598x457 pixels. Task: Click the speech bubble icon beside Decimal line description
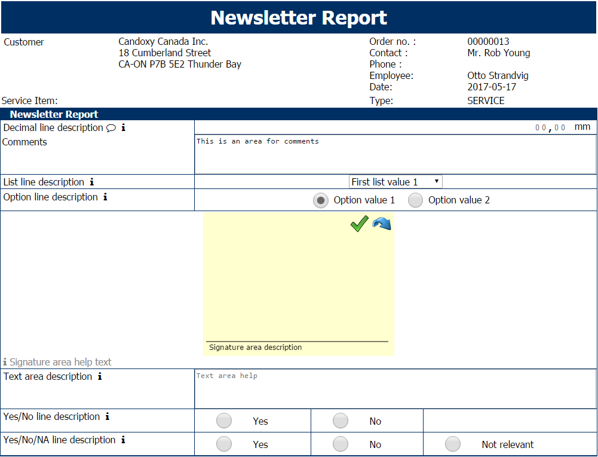[x=111, y=128]
